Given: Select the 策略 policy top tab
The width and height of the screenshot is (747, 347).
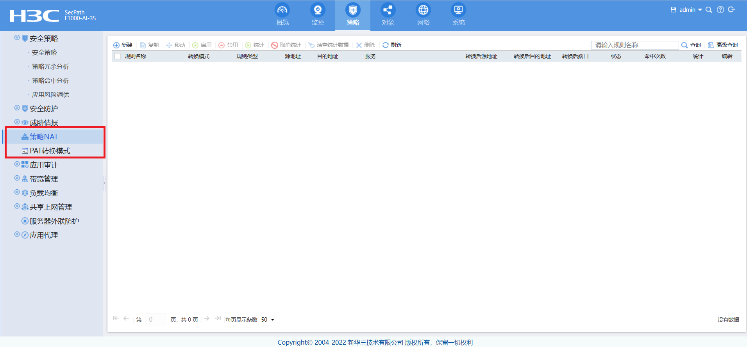Looking at the screenshot, I should [x=353, y=15].
